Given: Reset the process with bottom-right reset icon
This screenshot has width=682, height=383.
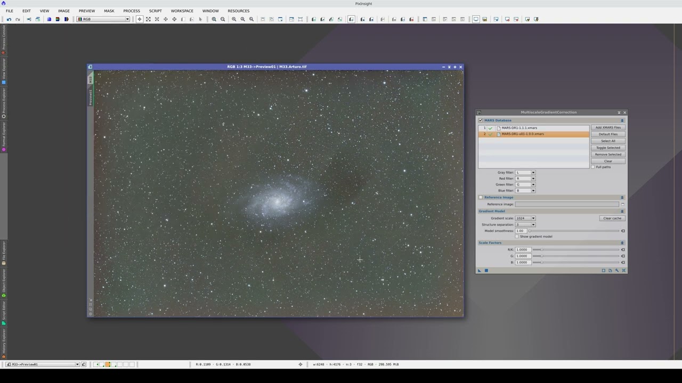Looking at the screenshot, I should (623, 270).
